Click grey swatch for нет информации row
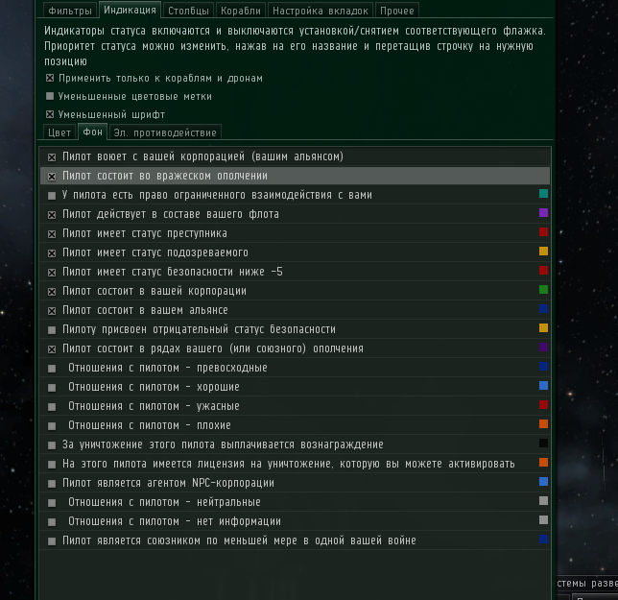Image resolution: width=618 pixels, height=600 pixels. point(543,520)
